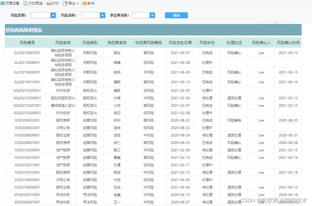The height and width of the screenshot is (206, 312).
Task: Click supplier name 小坊
Action: [117, 106]
